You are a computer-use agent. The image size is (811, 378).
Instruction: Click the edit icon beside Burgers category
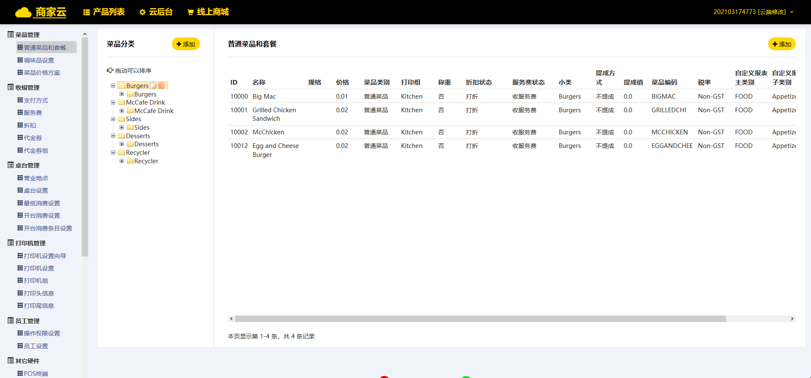154,86
